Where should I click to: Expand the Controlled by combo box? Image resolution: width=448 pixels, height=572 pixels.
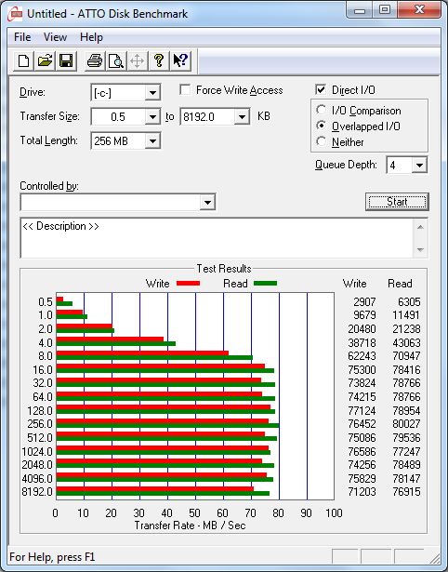pos(207,202)
